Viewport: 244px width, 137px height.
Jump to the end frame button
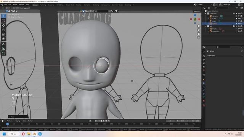[x=109, y=121]
